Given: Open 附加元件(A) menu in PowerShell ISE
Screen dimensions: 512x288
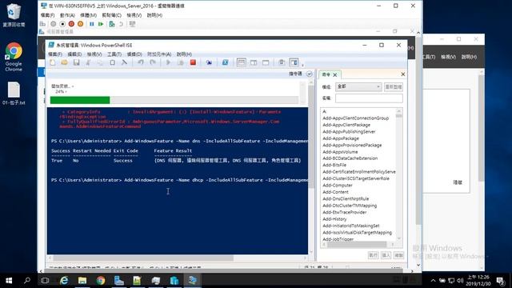Looking at the screenshot, I should [159, 54].
